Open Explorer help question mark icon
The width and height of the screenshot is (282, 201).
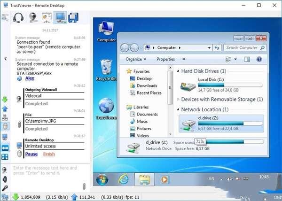tap(259, 59)
